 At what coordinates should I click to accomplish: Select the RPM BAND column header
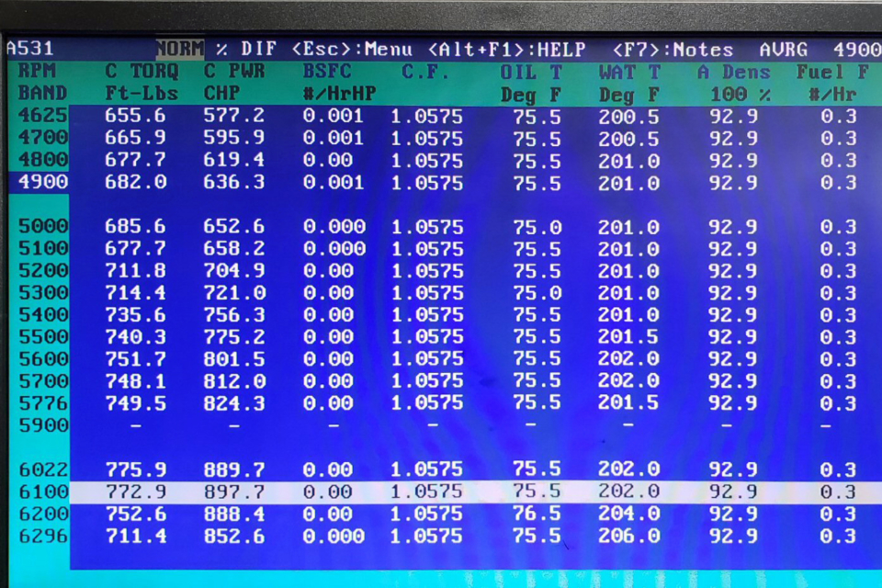[42, 82]
